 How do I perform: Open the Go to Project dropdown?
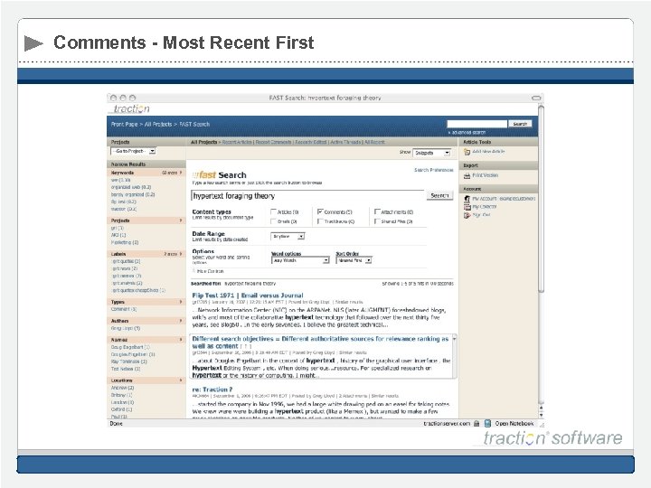point(133,151)
